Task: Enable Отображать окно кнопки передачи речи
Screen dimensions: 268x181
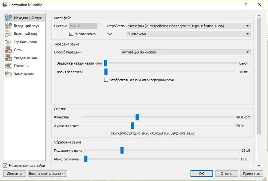Action: (x=106, y=80)
